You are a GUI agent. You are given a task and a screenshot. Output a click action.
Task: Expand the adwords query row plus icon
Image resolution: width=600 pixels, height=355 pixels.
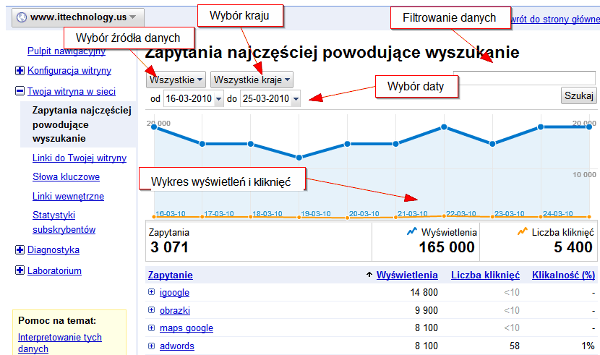152,346
